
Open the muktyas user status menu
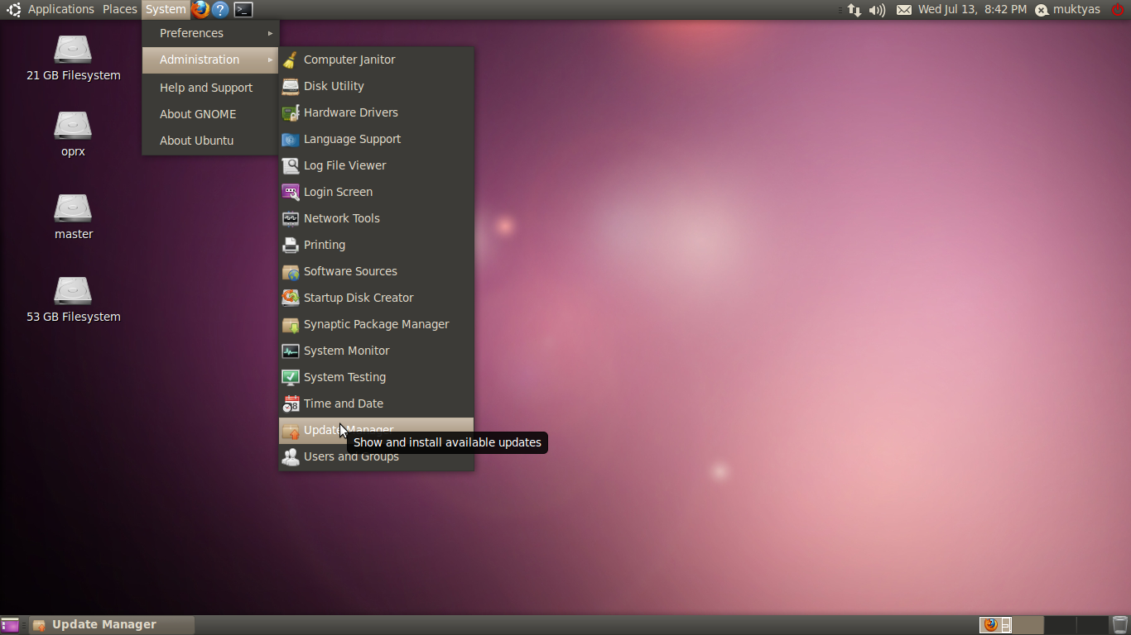[1067, 10]
